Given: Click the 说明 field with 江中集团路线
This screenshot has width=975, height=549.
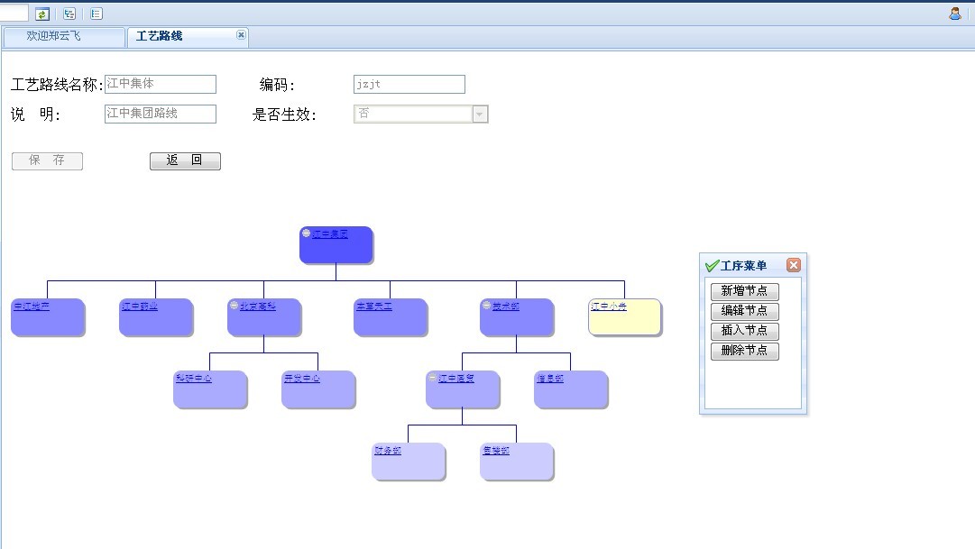Looking at the screenshot, I should [161, 114].
